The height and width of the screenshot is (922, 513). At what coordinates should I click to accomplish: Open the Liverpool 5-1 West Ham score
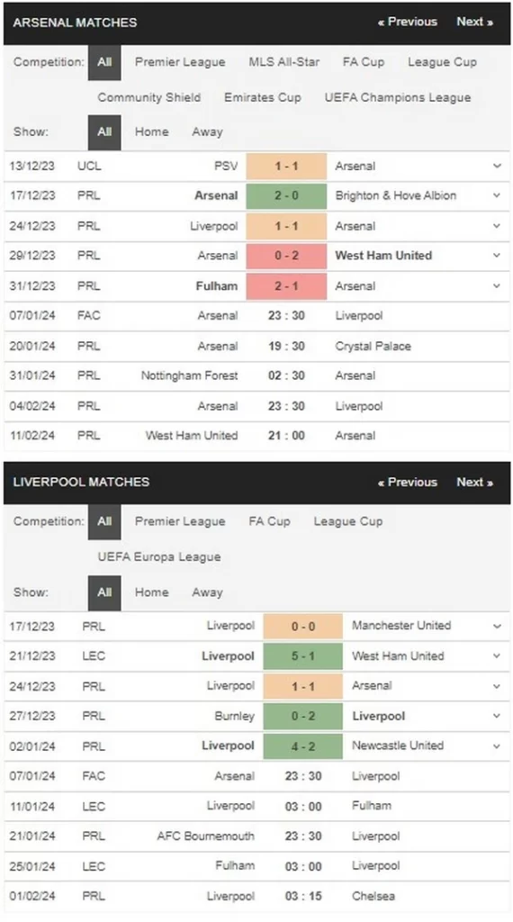point(302,656)
